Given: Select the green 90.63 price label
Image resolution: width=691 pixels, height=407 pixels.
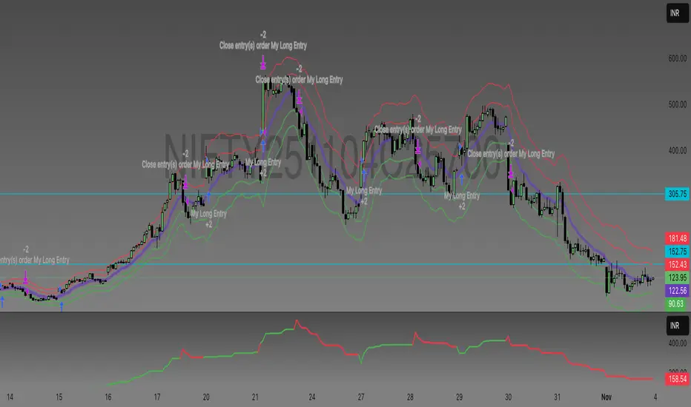Looking at the screenshot, I should coord(677,303).
